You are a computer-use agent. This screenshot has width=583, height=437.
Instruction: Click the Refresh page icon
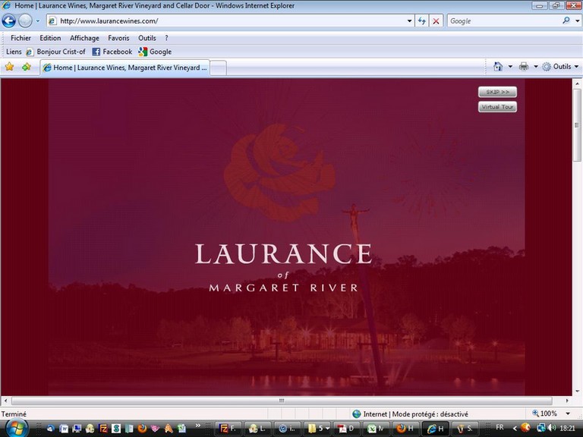point(422,21)
